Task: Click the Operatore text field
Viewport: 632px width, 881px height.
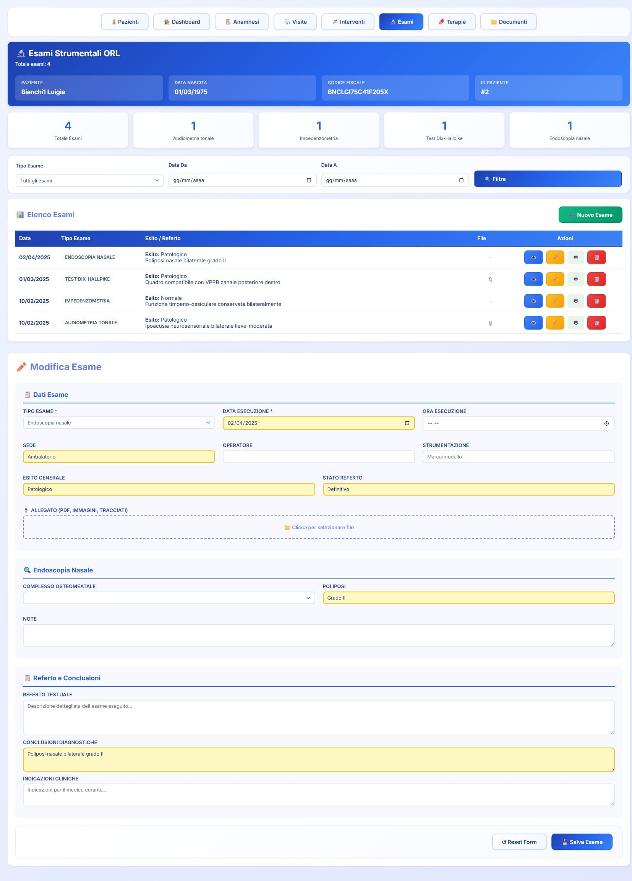Action: pyautogui.click(x=318, y=457)
